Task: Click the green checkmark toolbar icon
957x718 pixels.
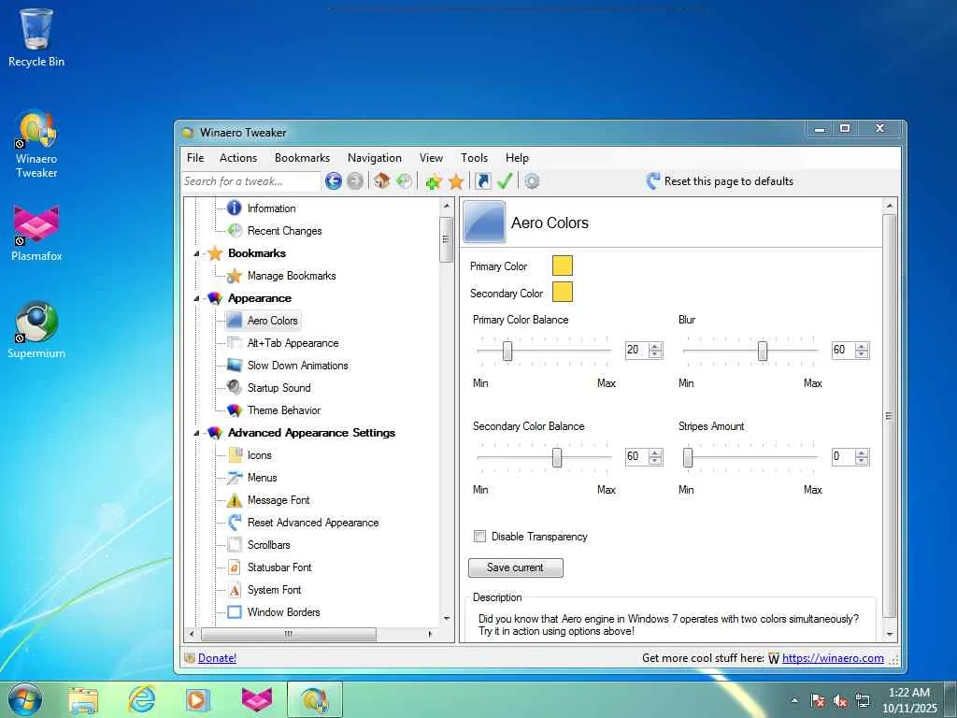Action: (505, 181)
